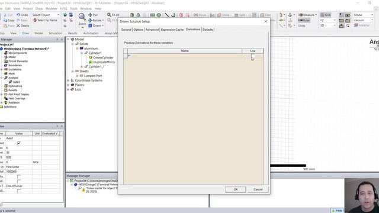Open the File menu
This screenshot has width=379, height=213.
(x=1, y=9)
